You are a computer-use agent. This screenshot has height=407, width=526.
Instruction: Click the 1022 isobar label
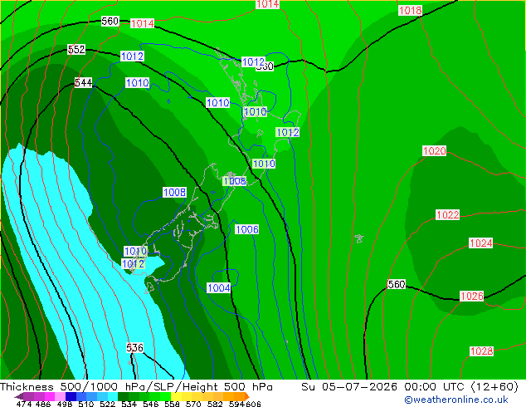(447, 214)
